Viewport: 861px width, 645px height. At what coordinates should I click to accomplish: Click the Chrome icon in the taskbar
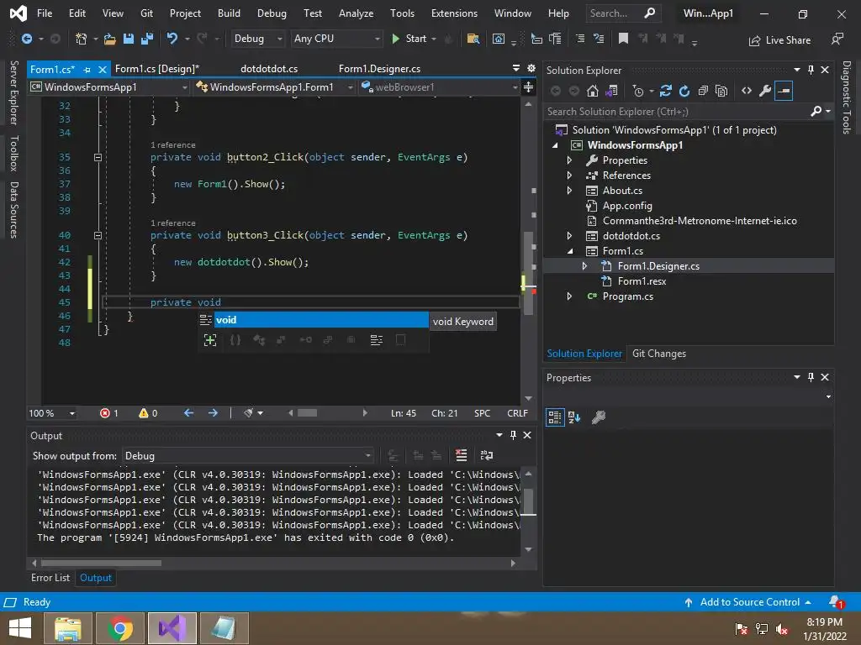pyautogui.click(x=120, y=628)
